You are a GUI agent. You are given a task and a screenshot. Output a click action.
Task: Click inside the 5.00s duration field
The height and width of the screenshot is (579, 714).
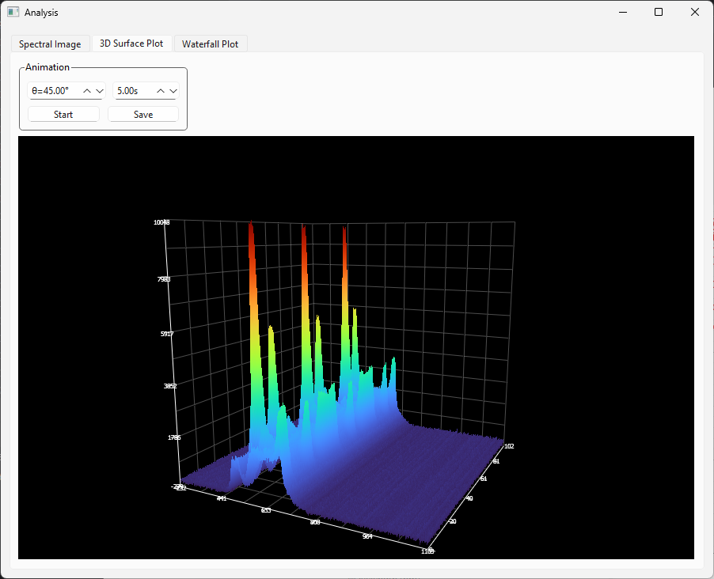tap(131, 91)
